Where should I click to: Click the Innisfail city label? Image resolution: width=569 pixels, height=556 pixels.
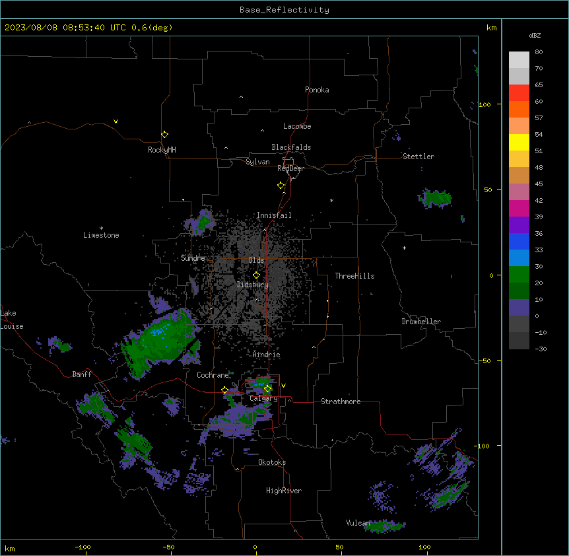click(x=274, y=215)
